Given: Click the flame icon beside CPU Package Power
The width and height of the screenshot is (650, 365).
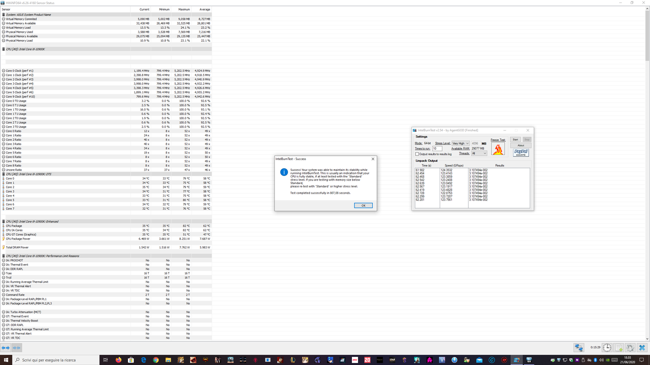Looking at the screenshot, I should [x=3, y=238].
